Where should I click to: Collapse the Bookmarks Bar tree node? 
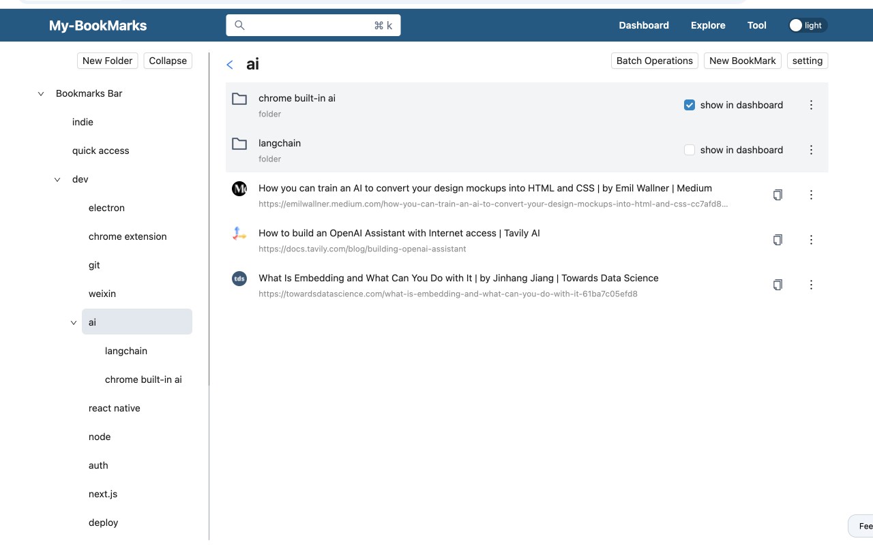(x=41, y=94)
